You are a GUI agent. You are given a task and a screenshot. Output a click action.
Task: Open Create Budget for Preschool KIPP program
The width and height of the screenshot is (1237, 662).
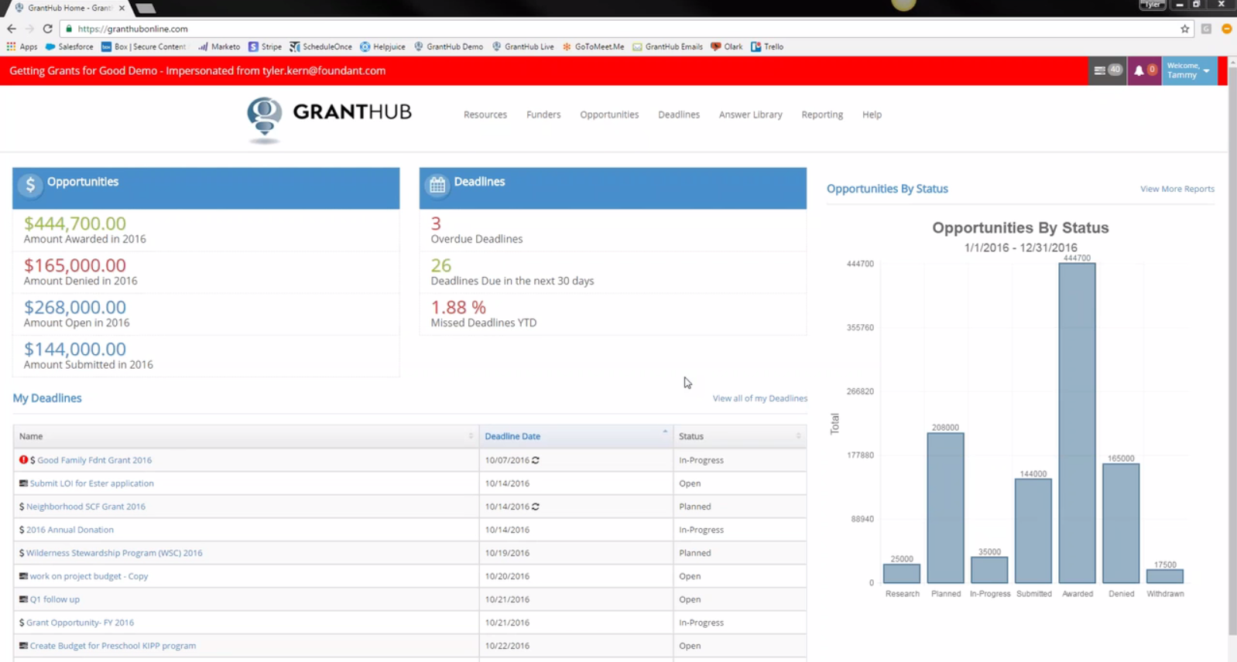pos(112,646)
